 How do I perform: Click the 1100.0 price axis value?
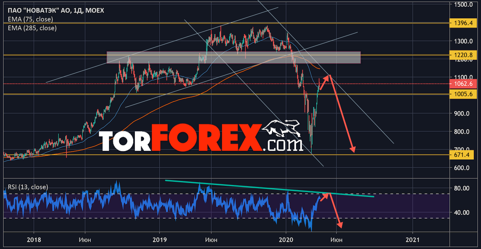pyautogui.click(x=463, y=77)
